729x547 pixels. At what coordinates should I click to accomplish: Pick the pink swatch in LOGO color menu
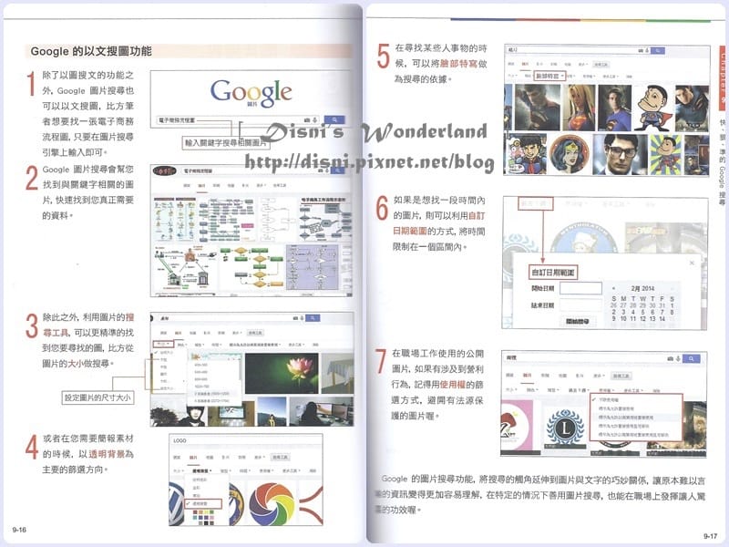pyautogui.click(x=211, y=518)
